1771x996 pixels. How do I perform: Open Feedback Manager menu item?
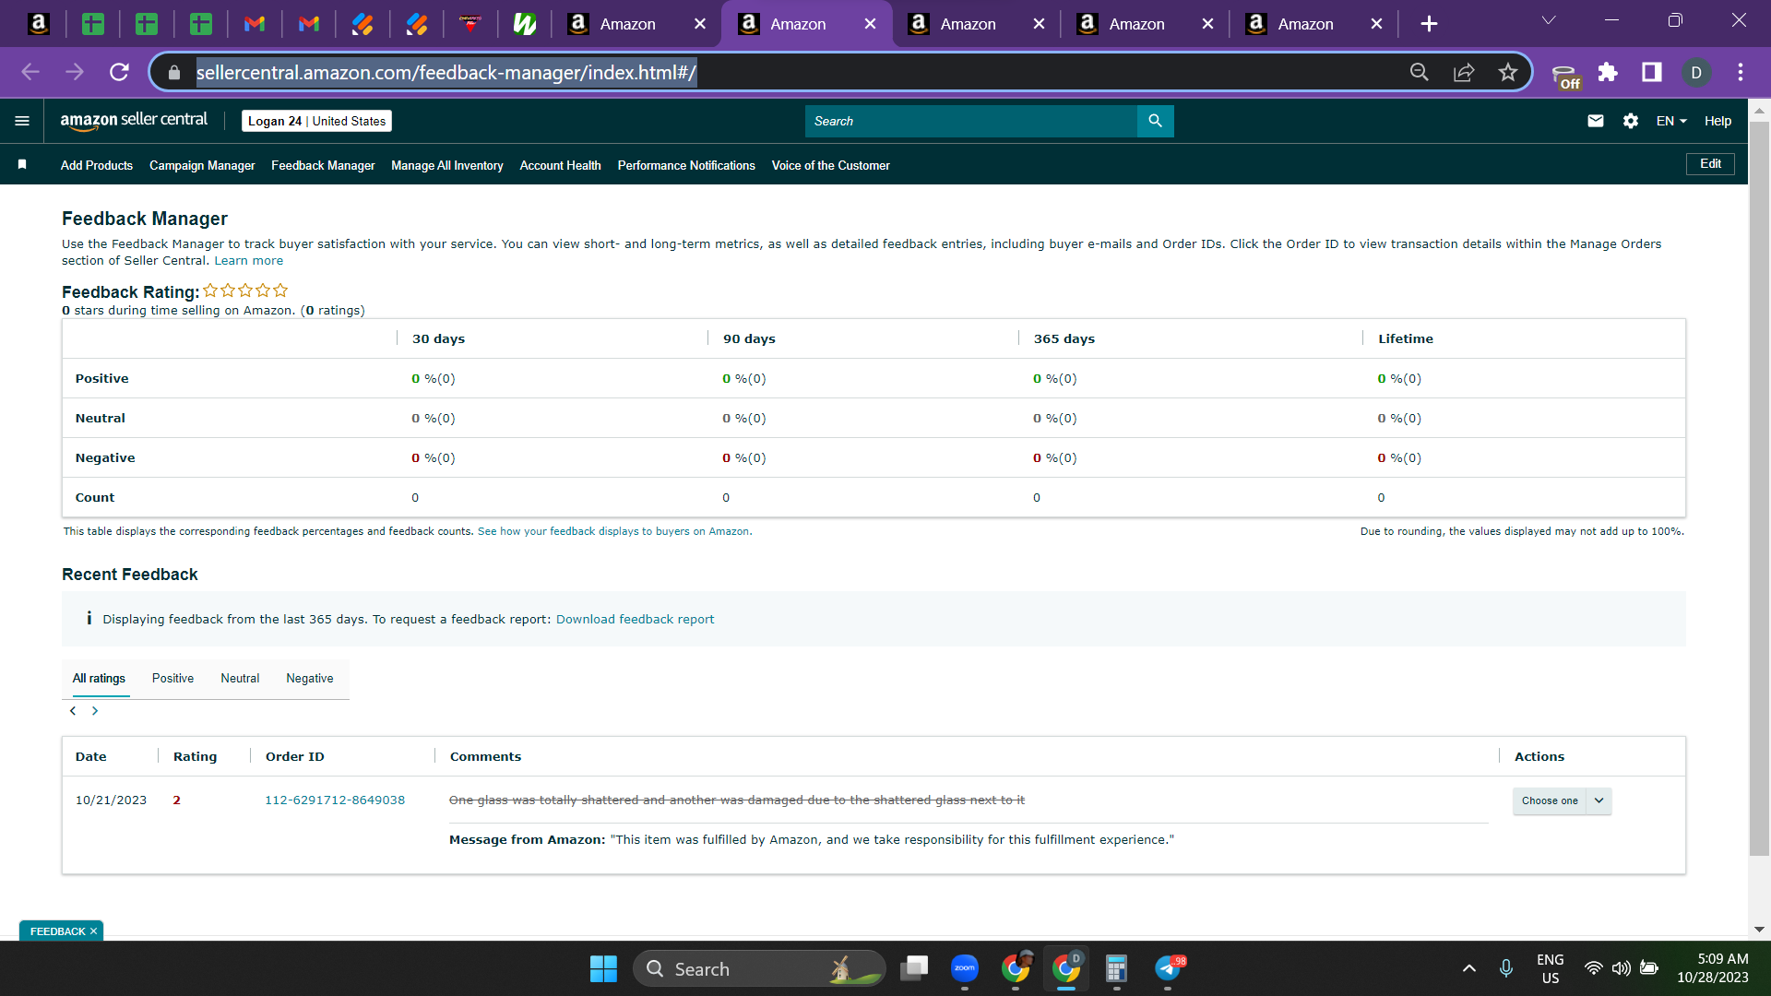pyautogui.click(x=323, y=165)
